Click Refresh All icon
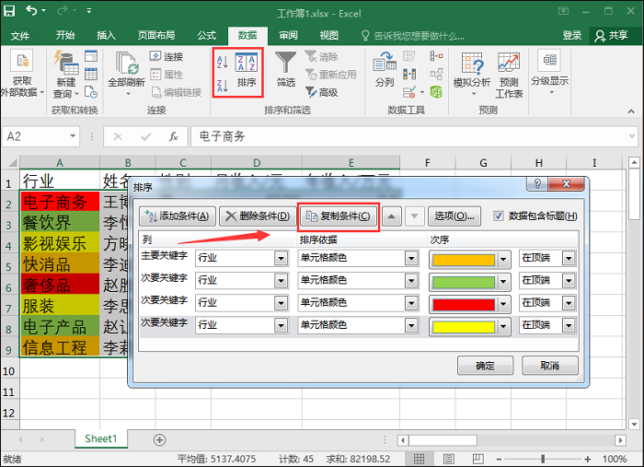The image size is (644, 467). tap(127, 74)
